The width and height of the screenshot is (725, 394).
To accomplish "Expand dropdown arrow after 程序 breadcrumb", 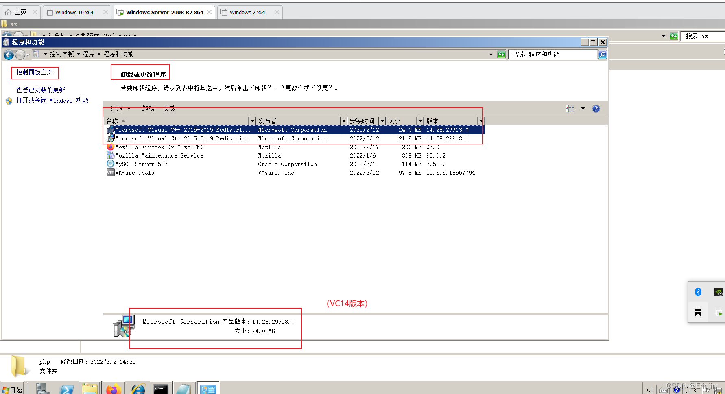I will [99, 54].
